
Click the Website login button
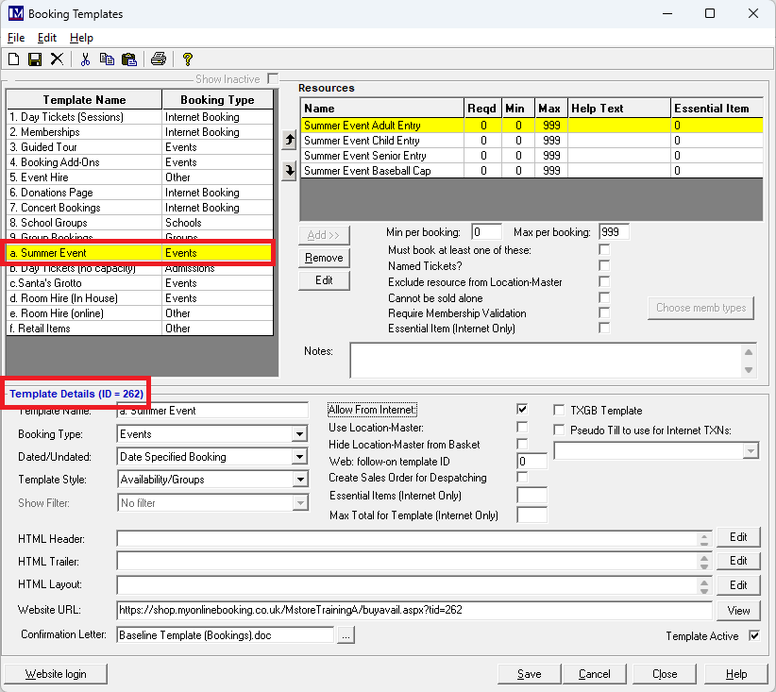click(x=54, y=674)
